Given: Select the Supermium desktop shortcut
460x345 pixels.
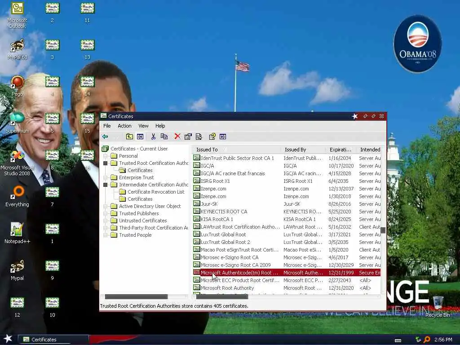Looking at the screenshot, I should (x=17, y=123).
